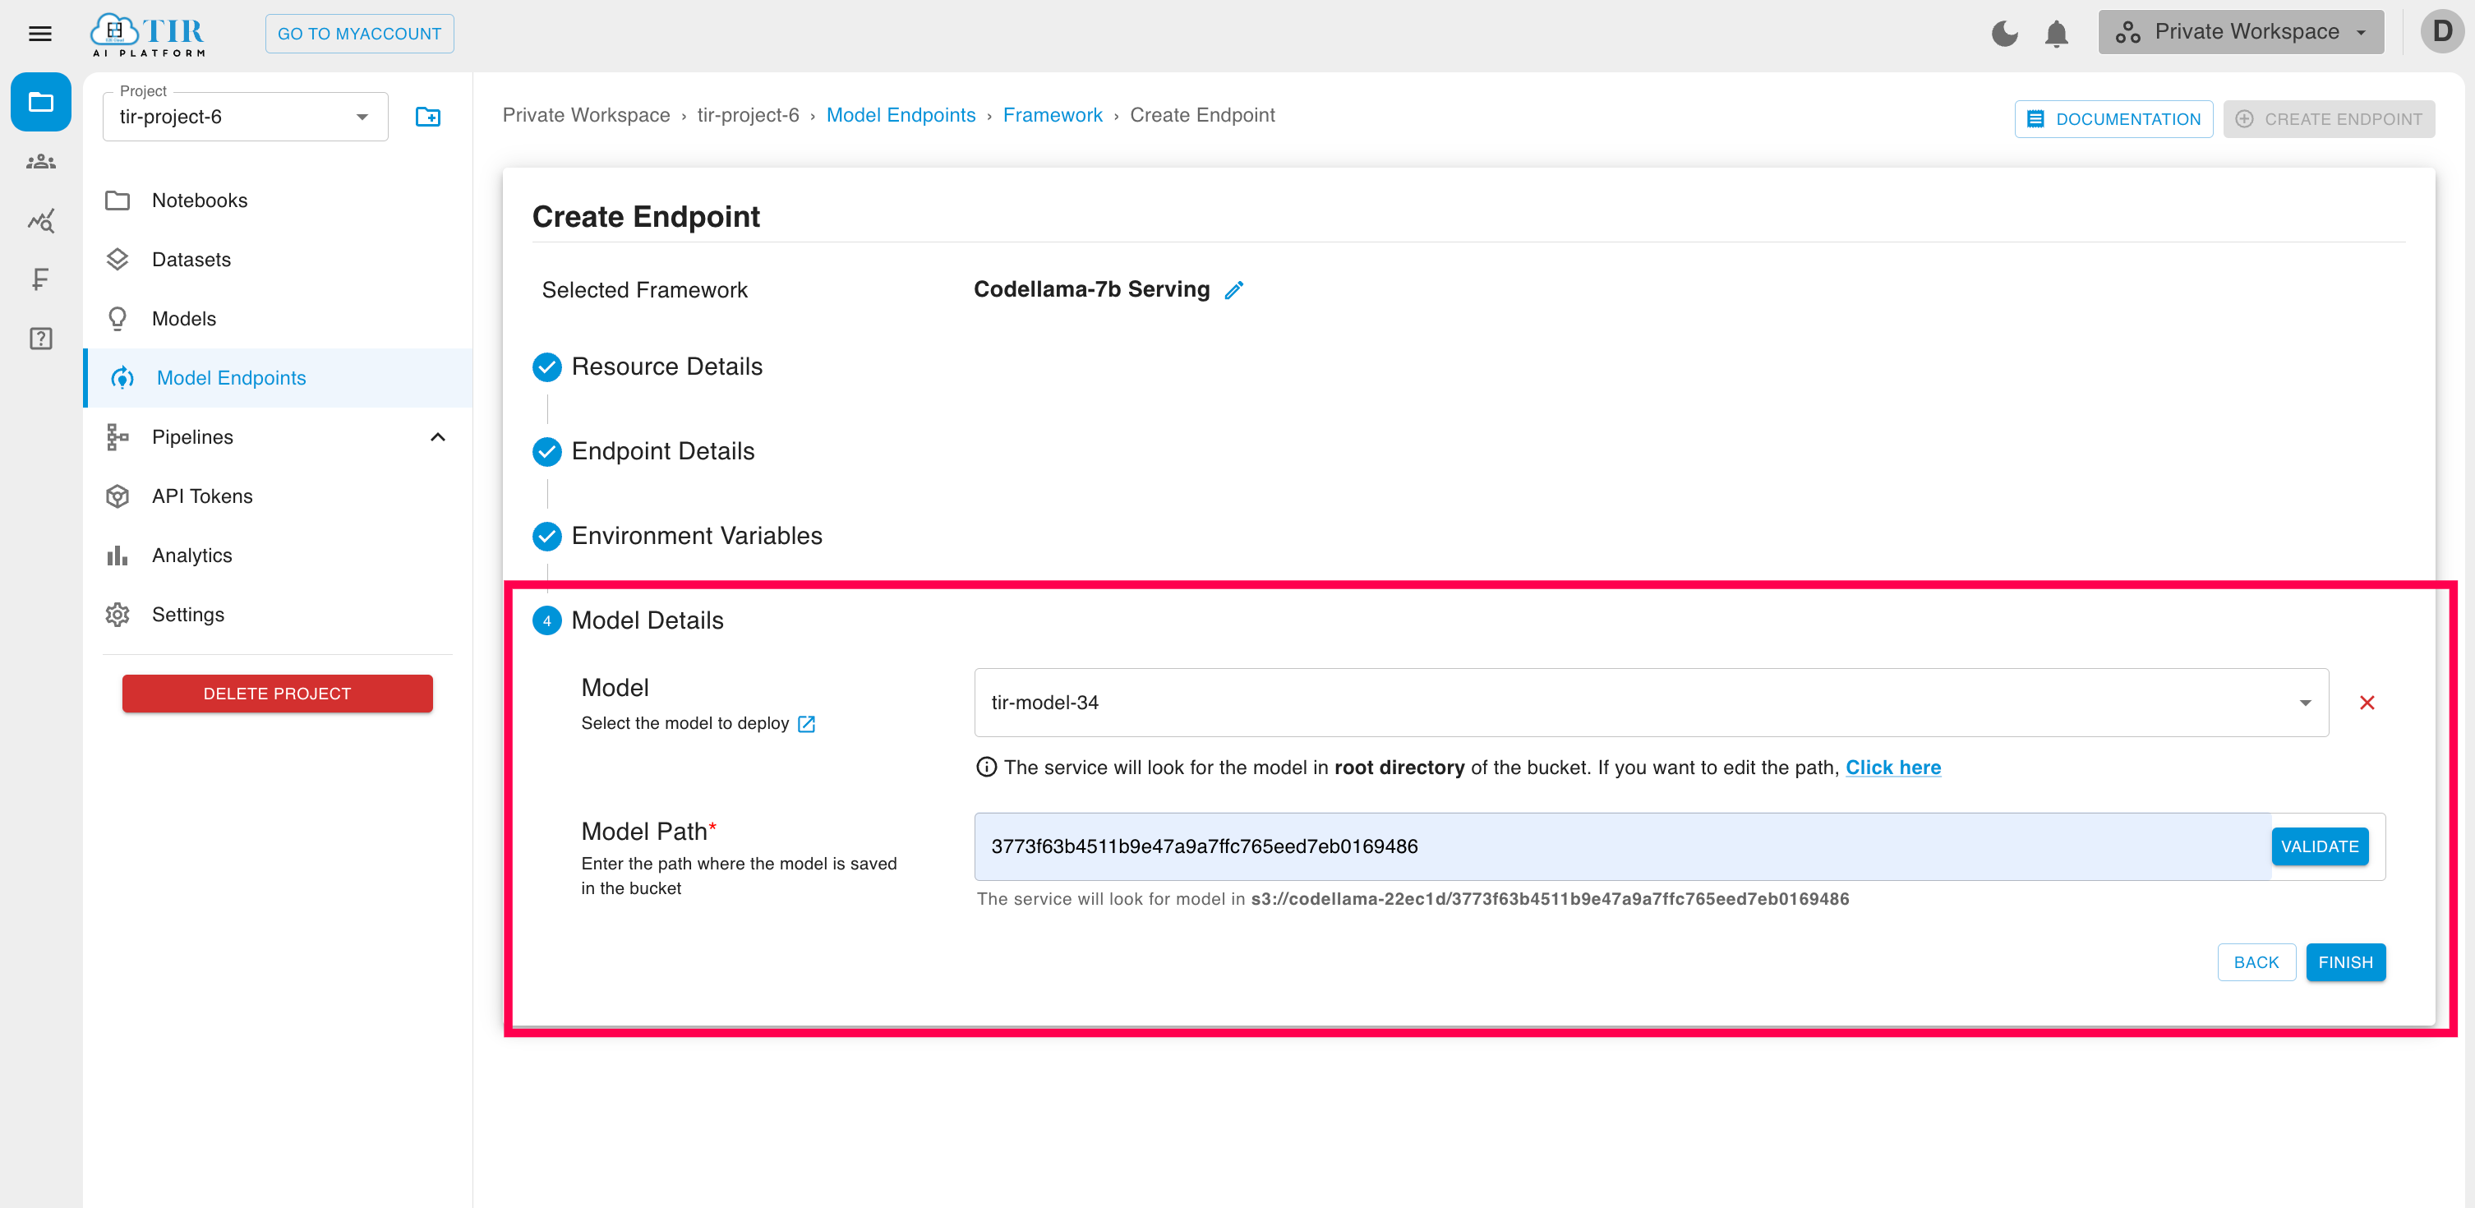Click the 'Click here' path link
2475x1208 pixels.
pyautogui.click(x=1892, y=768)
